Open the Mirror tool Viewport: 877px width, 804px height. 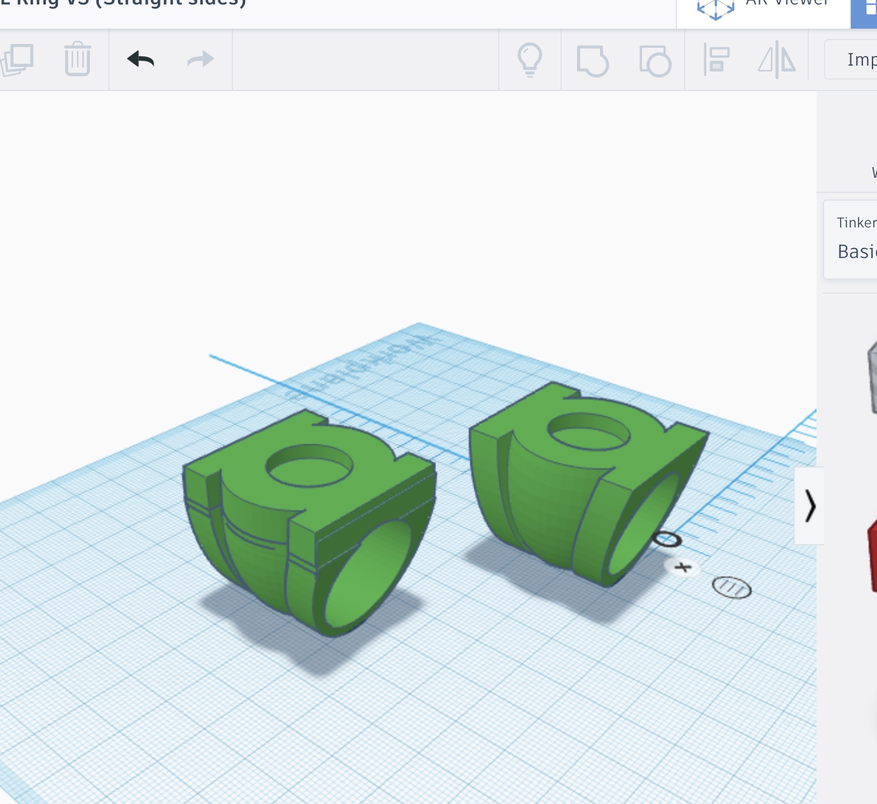click(x=777, y=60)
